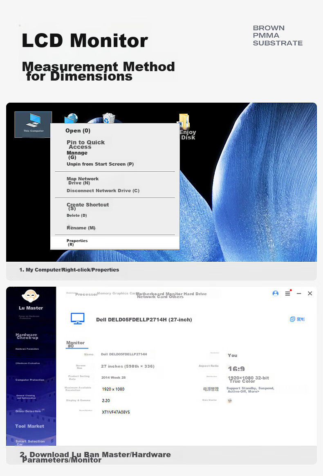
Task: Open the Recycle Bin desktop icon
Action: [108, 118]
